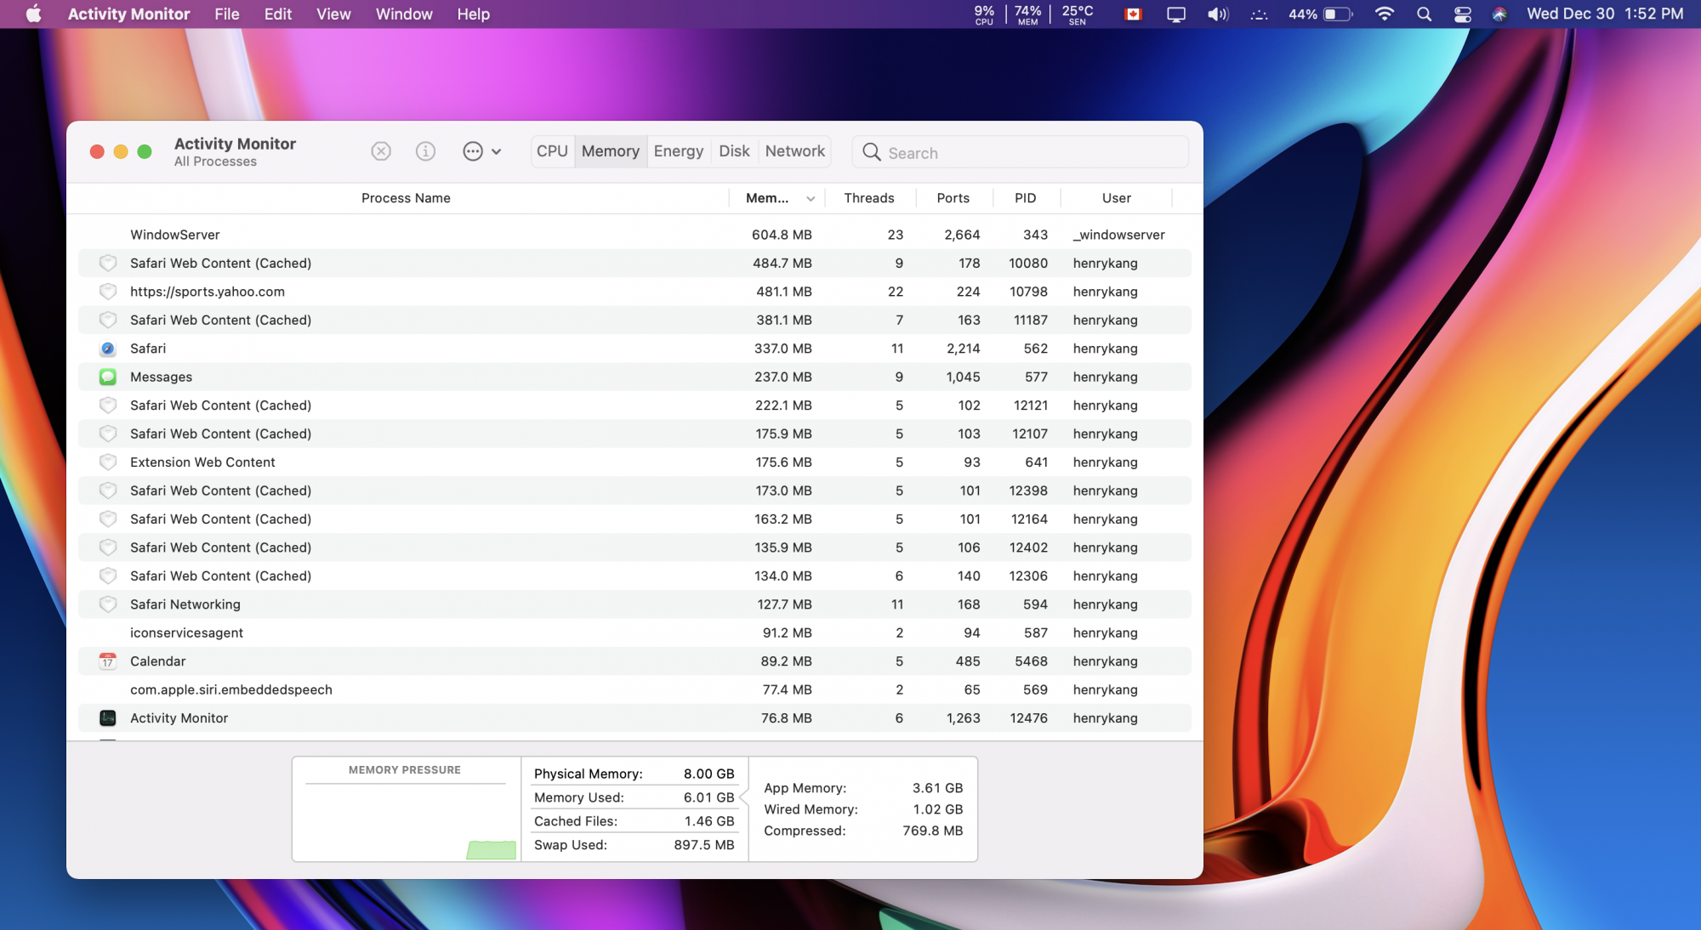
Task: Click the Wi-Fi status icon
Action: coord(1384,14)
